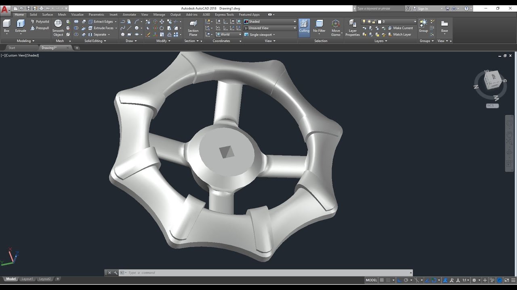Expand the Modeling panel
Image resolution: width=517 pixels, height=290 pixels.
click(x=25, y=41)
